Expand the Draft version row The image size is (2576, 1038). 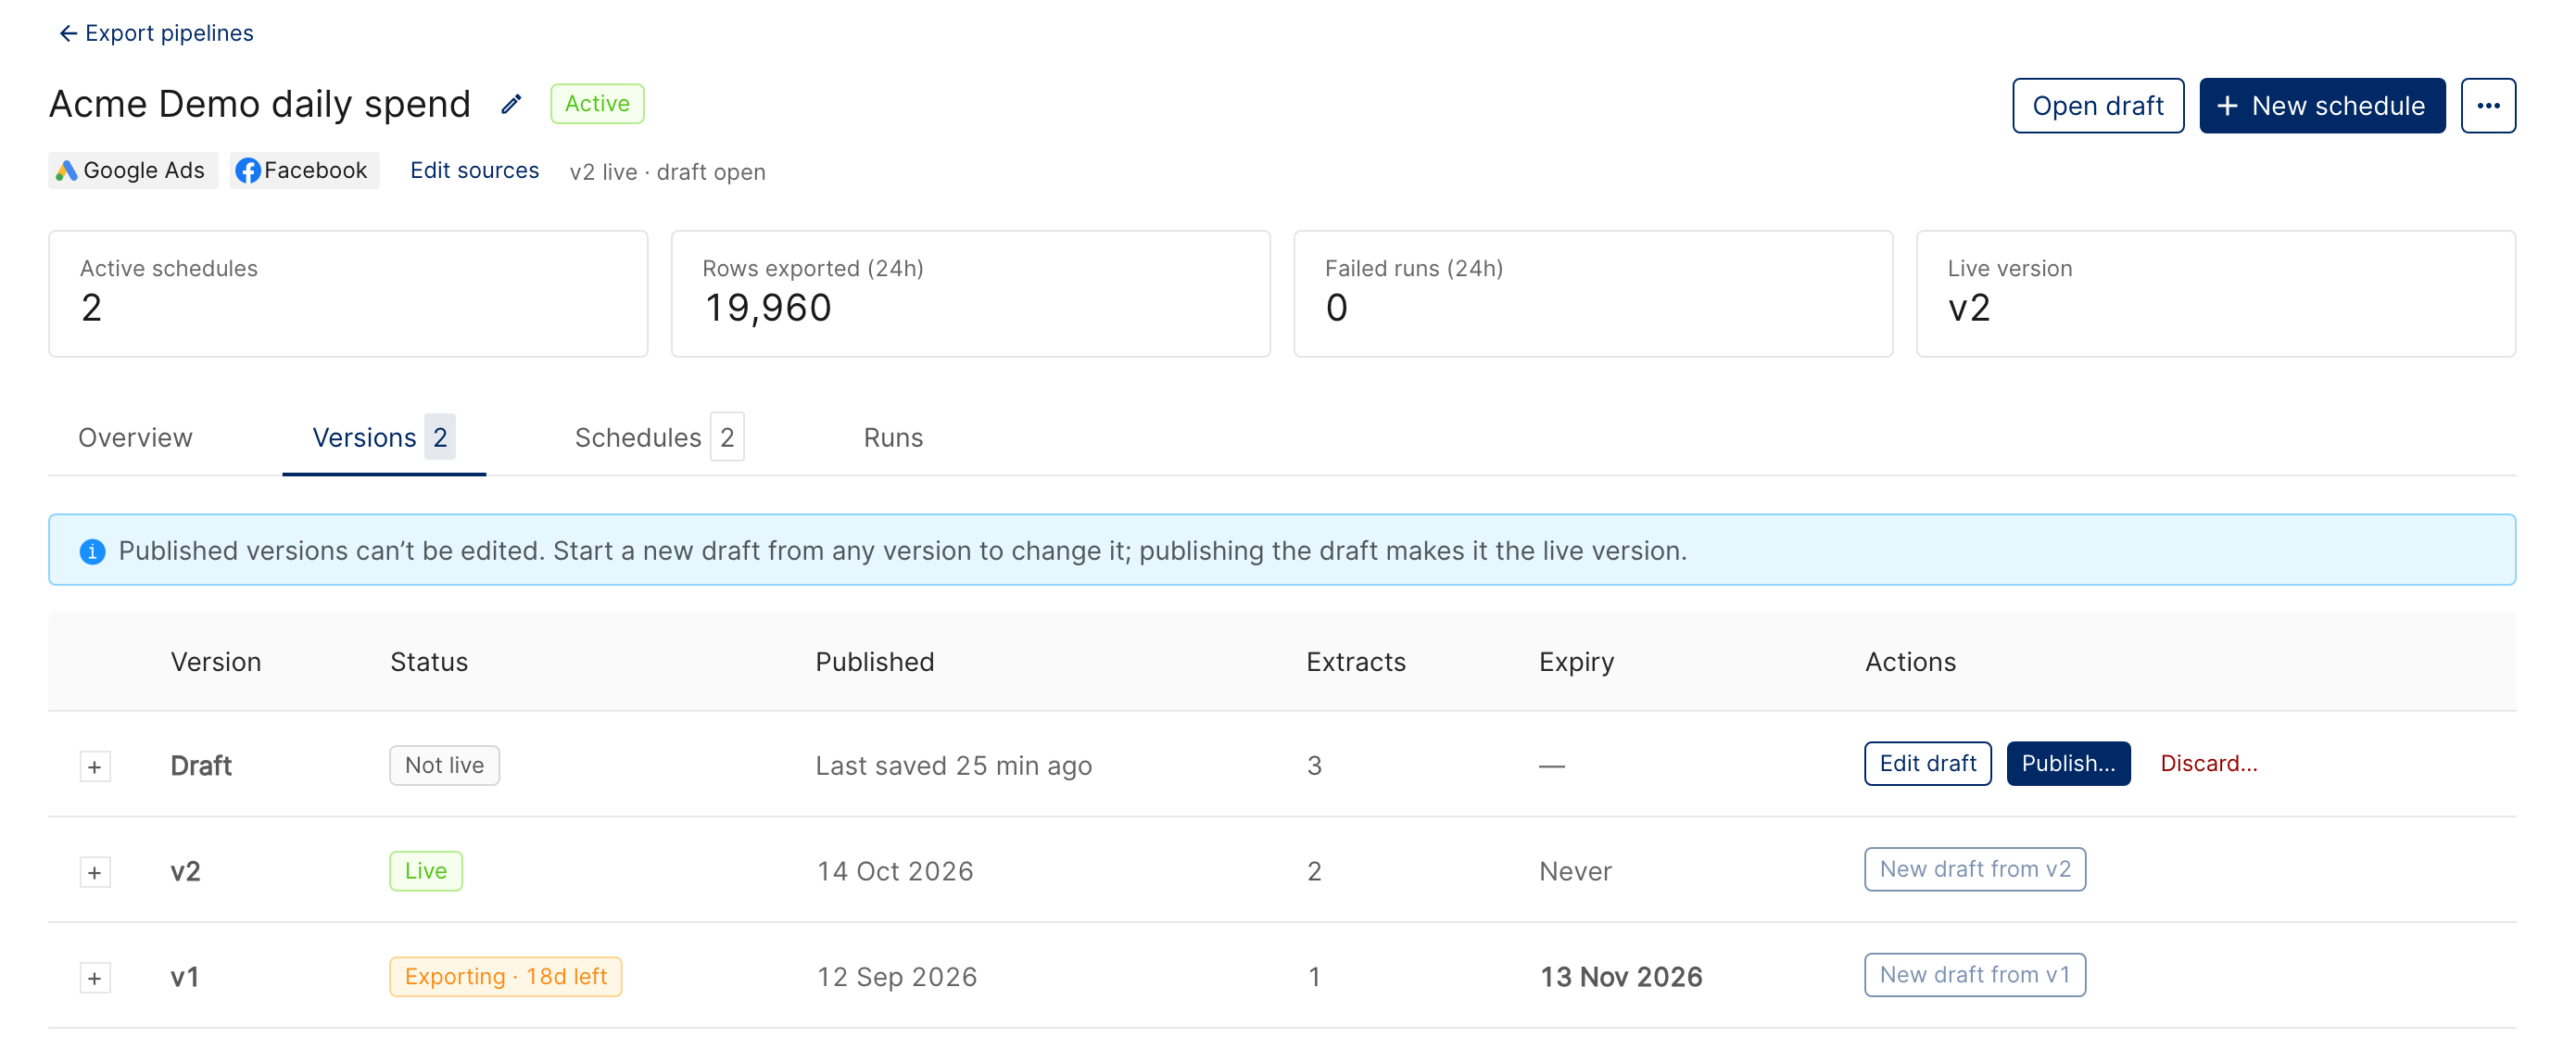click(95, 766)
